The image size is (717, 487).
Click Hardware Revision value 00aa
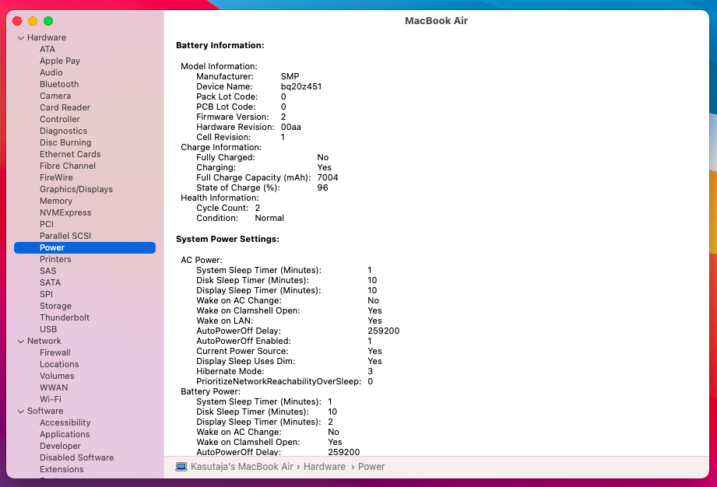point(291,127)
